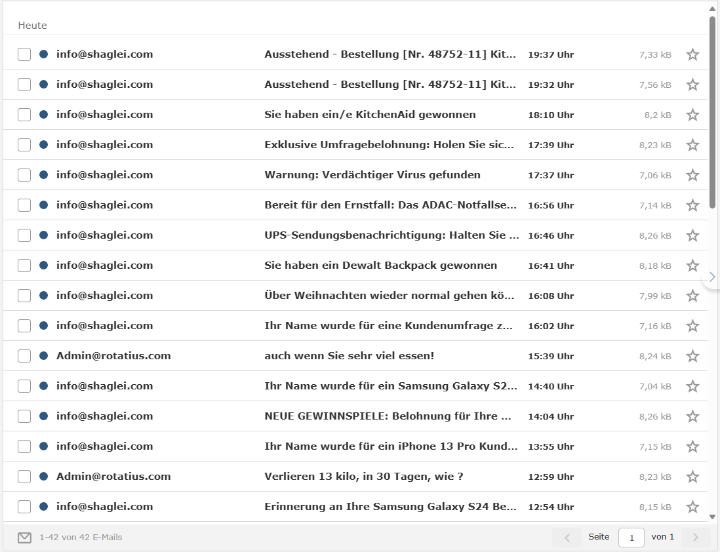The image size is (720, 552).
Task: Star the Verdächtiger Virus warning email
Action: click(692, 175)
